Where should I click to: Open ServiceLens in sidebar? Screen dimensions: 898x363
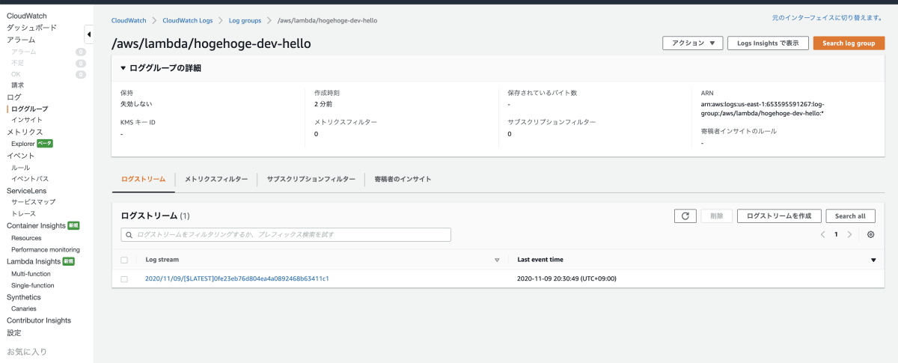(x=26, y=191)
